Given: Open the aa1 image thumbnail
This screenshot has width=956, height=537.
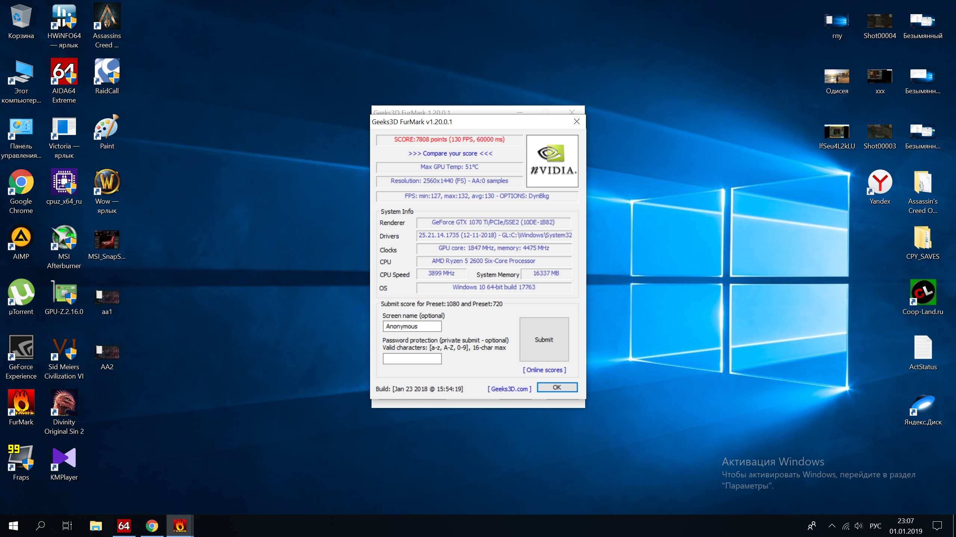Looking at the screenshot, I should pyautogui.click(x=107, y=297).
